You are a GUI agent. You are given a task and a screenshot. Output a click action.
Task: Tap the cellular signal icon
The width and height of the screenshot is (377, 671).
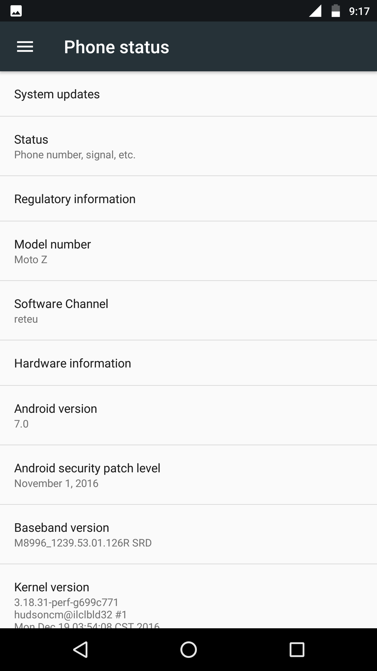[x=315, y=11]
